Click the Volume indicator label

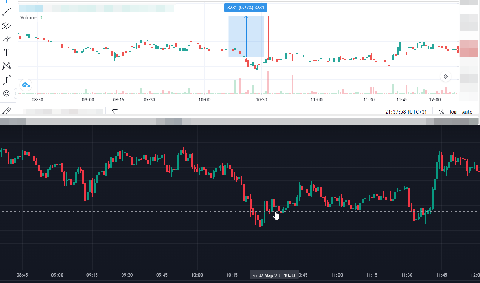[28, 18]
